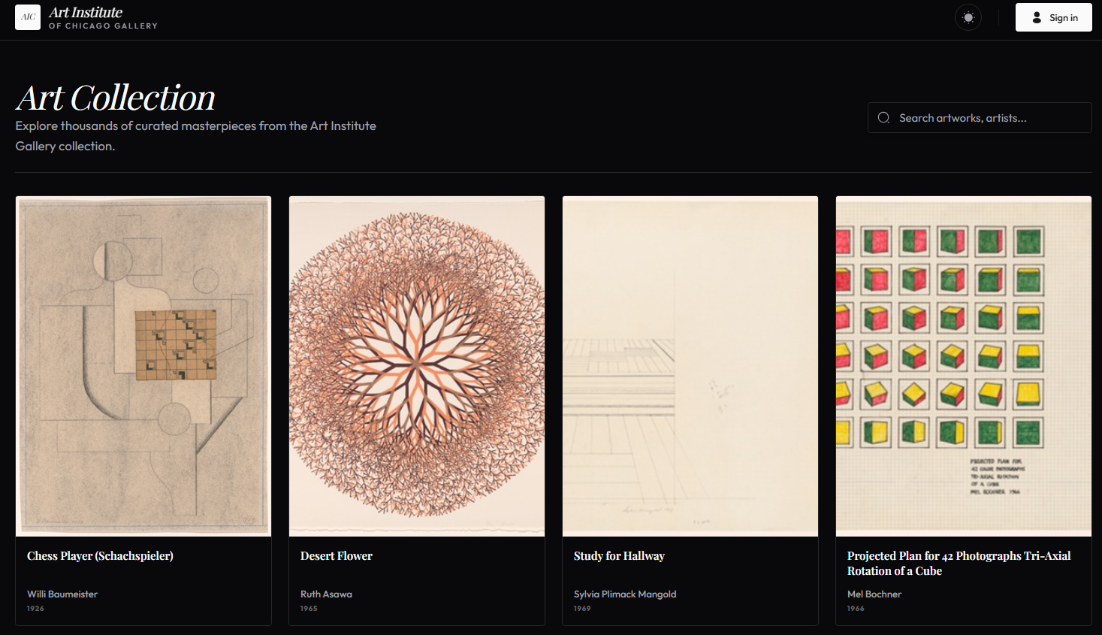Click the year 1969
The height and width of the screenshot is (635, 1102).
[x=582, y=609]
